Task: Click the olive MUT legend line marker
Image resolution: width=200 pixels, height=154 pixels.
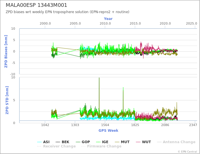Action: (x=117, y=142)
